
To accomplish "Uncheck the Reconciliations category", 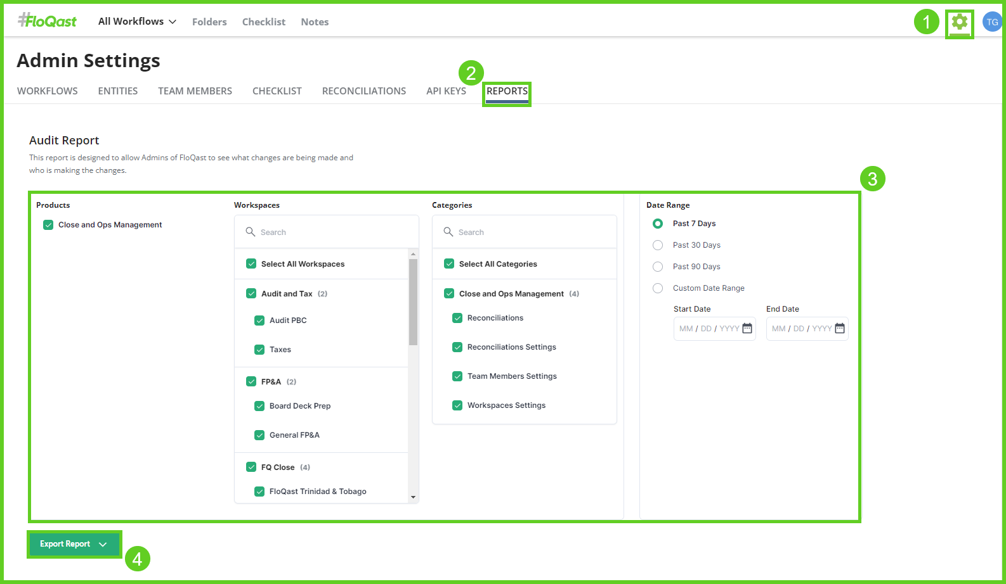I will coord(457,318).
